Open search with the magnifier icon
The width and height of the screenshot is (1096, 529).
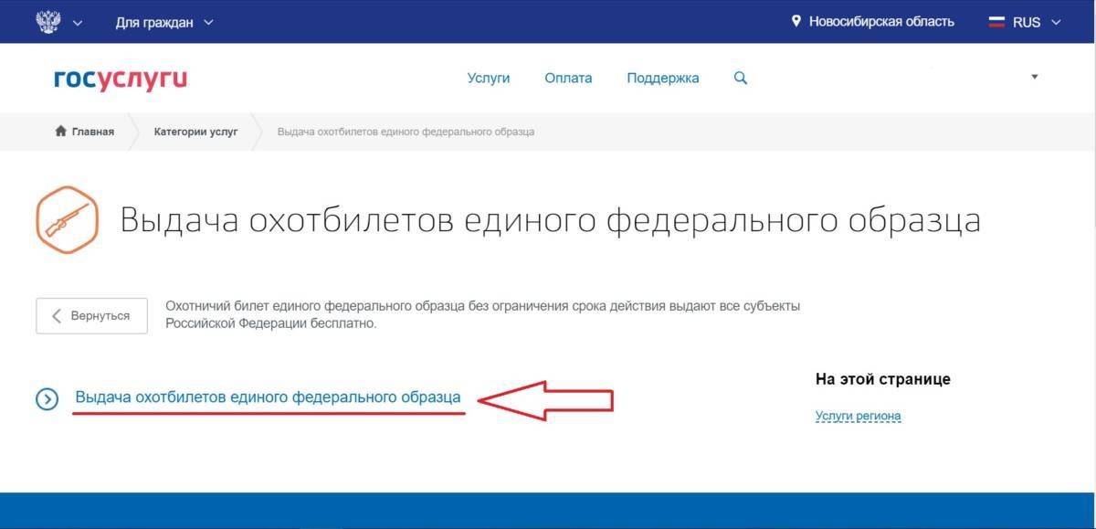(740, 79)
